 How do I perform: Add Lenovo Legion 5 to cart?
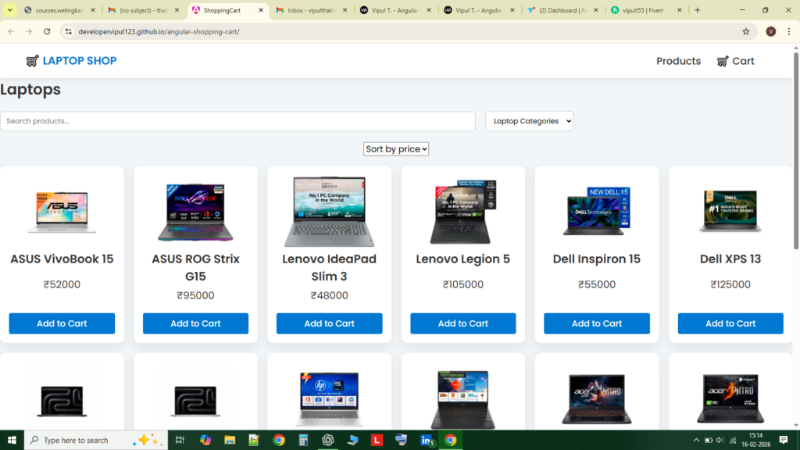tap(462, 323)
